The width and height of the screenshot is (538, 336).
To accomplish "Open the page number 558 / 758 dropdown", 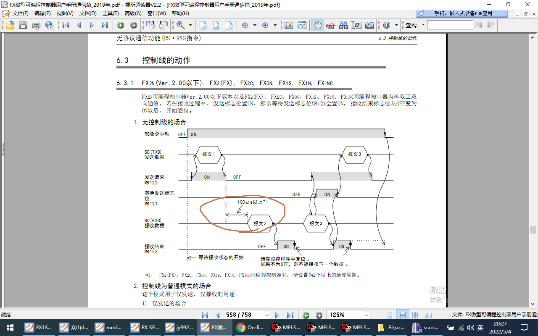I will click(267, 315).
